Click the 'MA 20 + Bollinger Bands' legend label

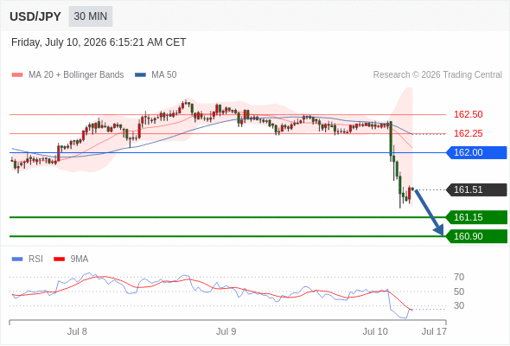tap(76, 75)
